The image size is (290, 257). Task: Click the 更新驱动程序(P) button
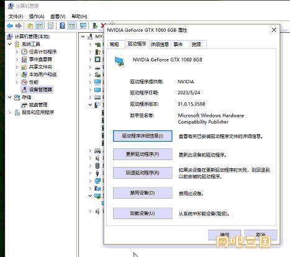pyautogui.click(x=143, y=154)
